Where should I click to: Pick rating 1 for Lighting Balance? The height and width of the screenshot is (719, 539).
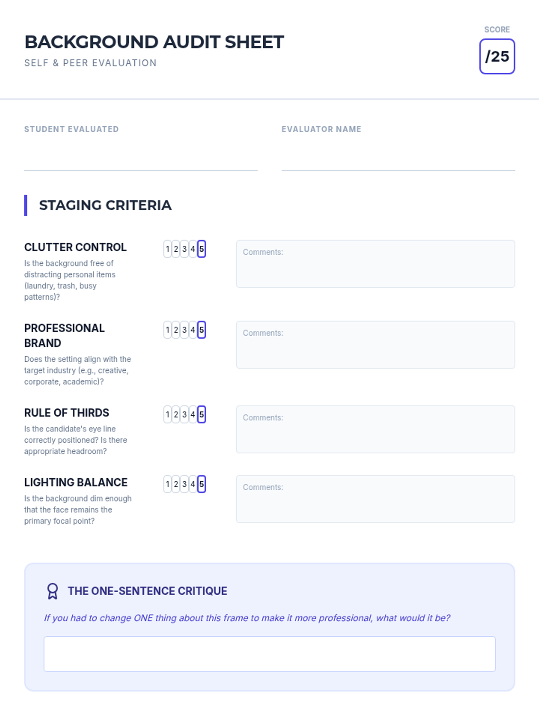(168, 484)
